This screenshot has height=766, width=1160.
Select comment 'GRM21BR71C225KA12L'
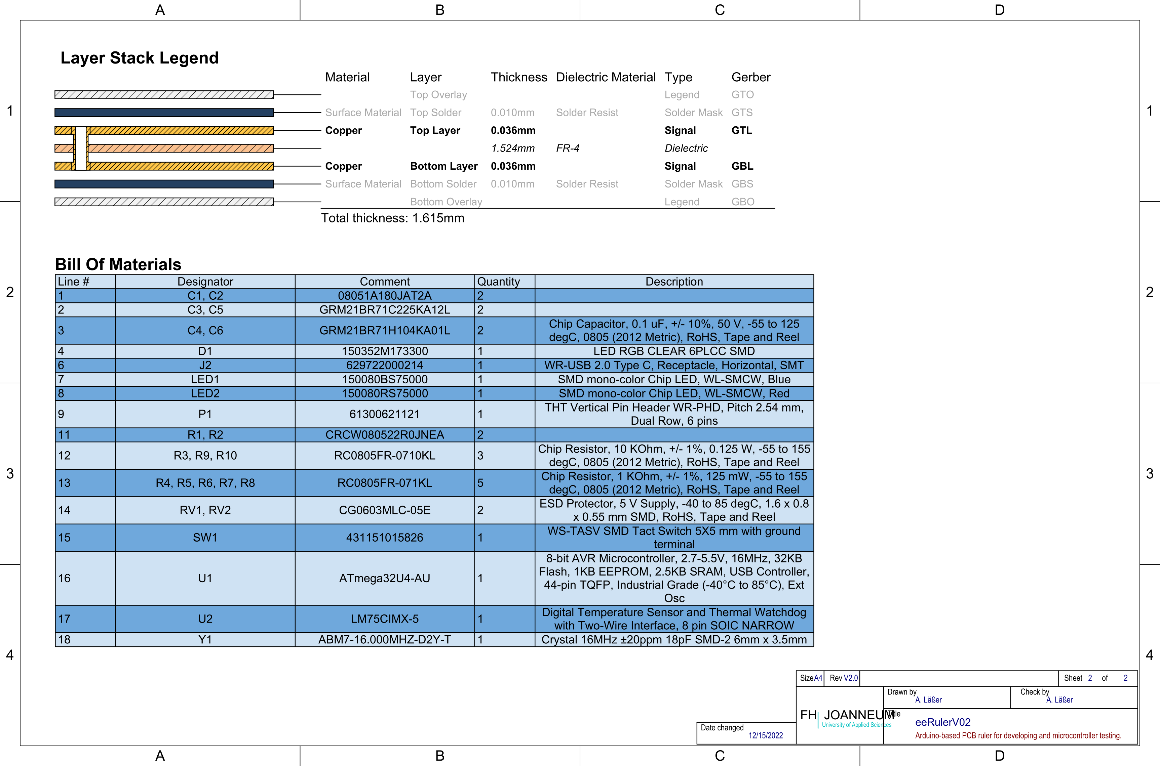coord(385,310)
